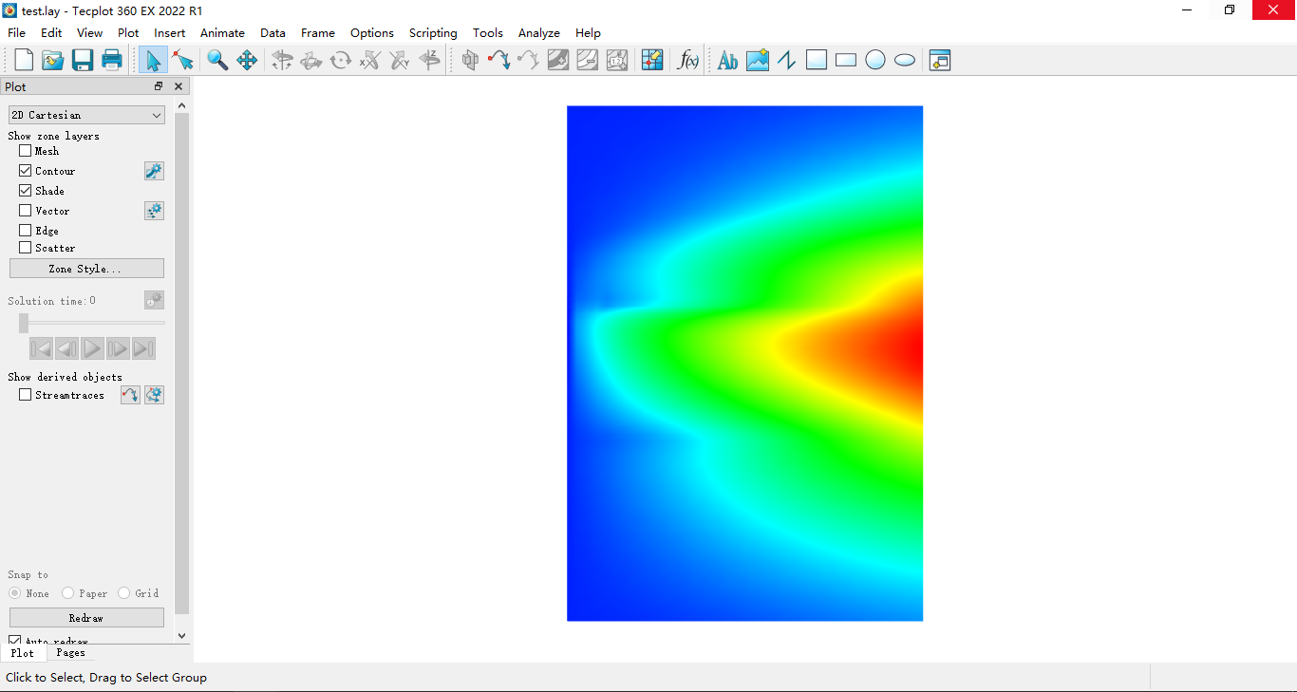Open the Streamtrace details gear button
This screenshot has width=1297, height=692.
(x=154, y=395)
